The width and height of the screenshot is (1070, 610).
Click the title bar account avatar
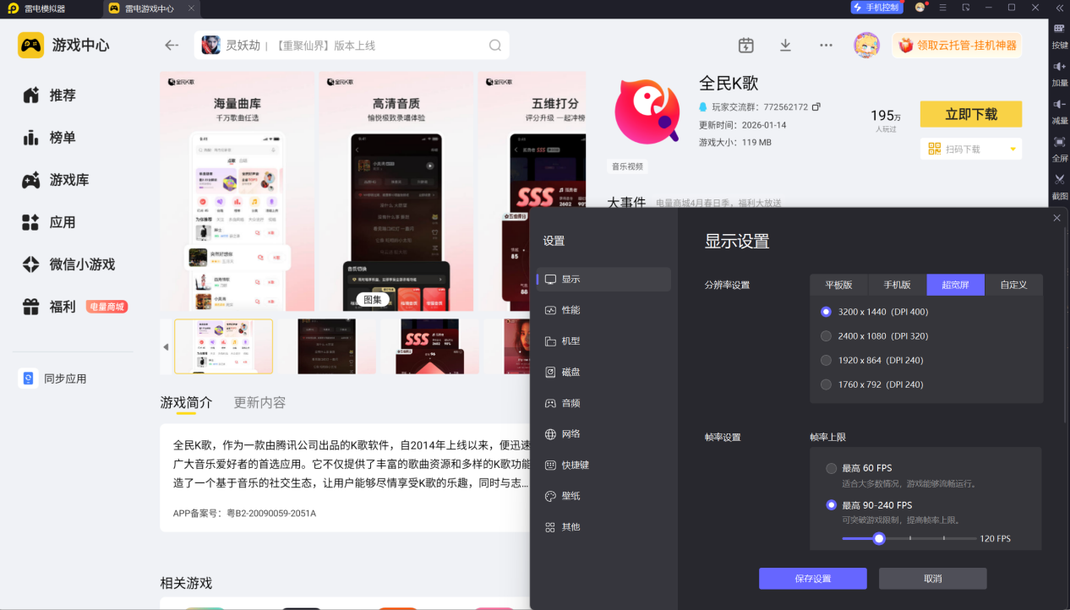[920, 8]
